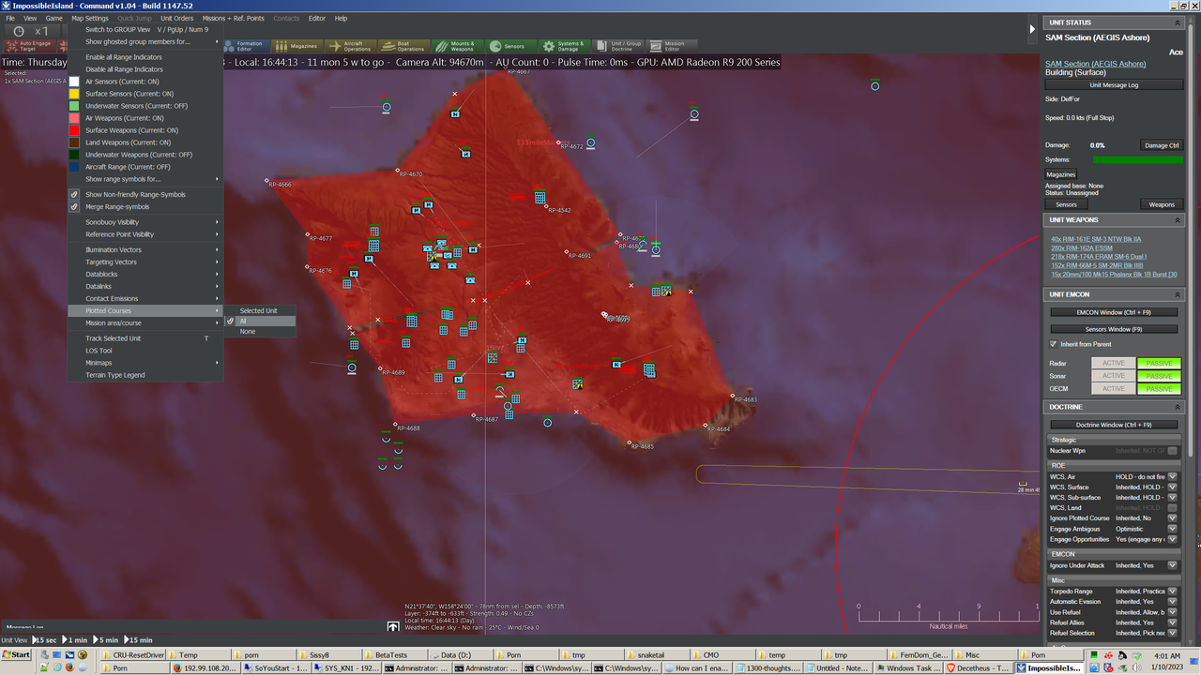Image resolution: width=1201 pixels, height=675 pixels.
Task: Open Doctrine Window (Ctrl + F9)
Action: (x=1113, y=425)
